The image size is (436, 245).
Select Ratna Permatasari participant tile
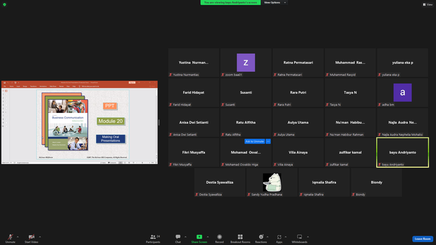(x=298, y=63)
